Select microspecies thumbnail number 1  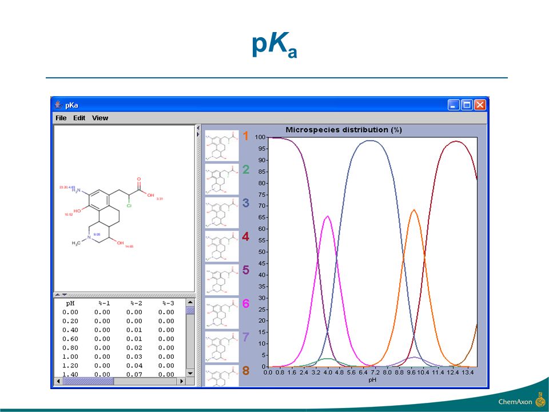point(222,145)
